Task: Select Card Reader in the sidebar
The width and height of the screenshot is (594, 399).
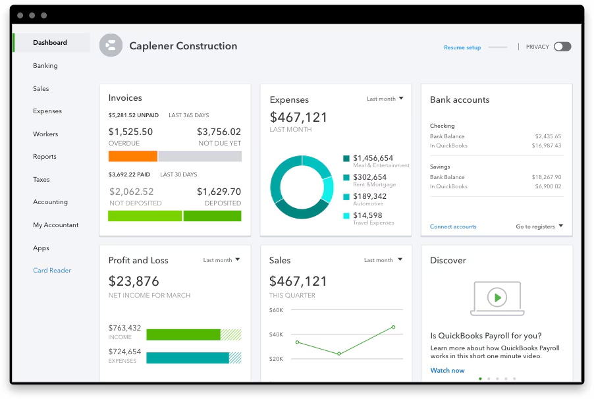Action: tap(52, 270)
